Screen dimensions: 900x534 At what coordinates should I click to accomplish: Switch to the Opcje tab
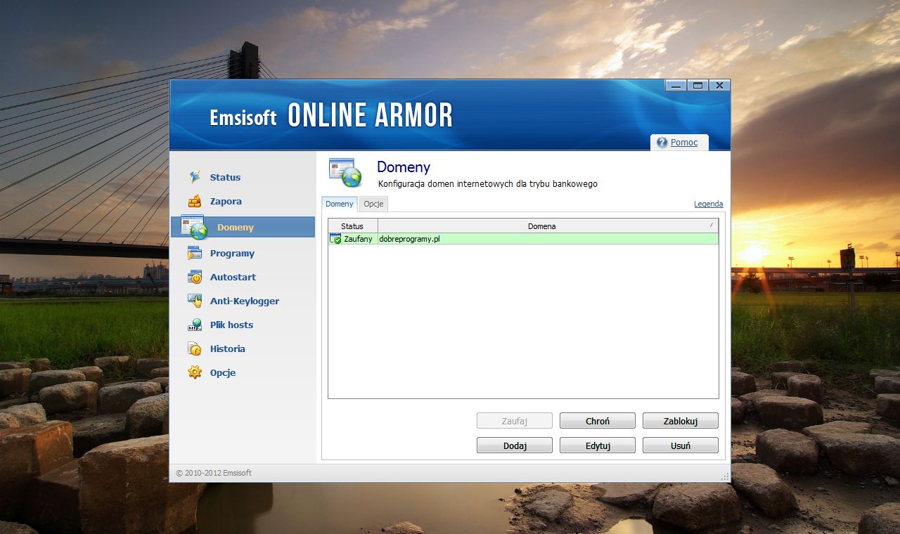click(x=373, y=204)
